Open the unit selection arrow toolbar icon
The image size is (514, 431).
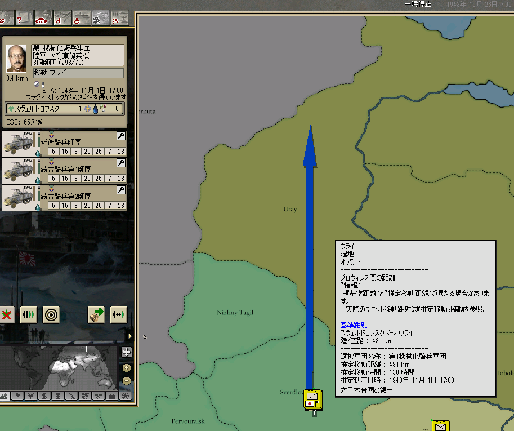[120, 19]
